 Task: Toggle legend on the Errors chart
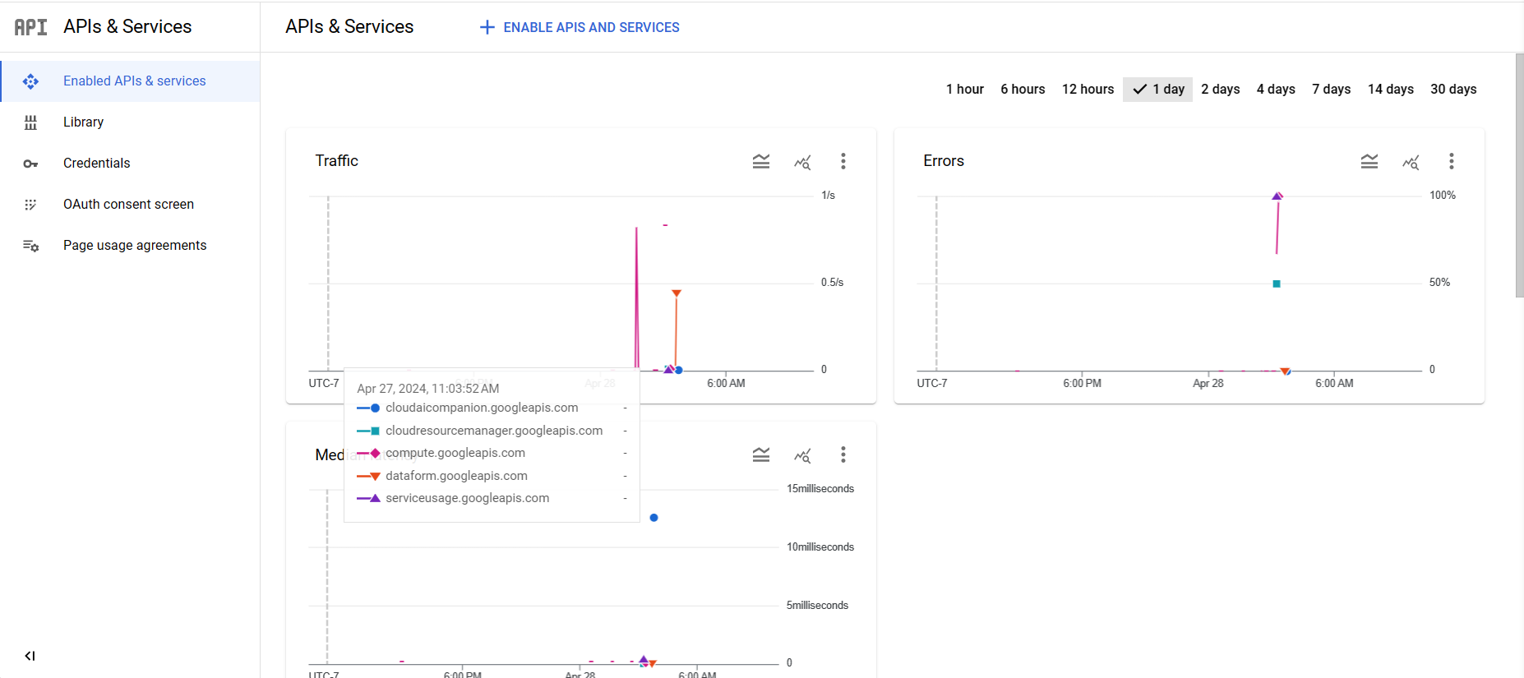point(1369,162)
